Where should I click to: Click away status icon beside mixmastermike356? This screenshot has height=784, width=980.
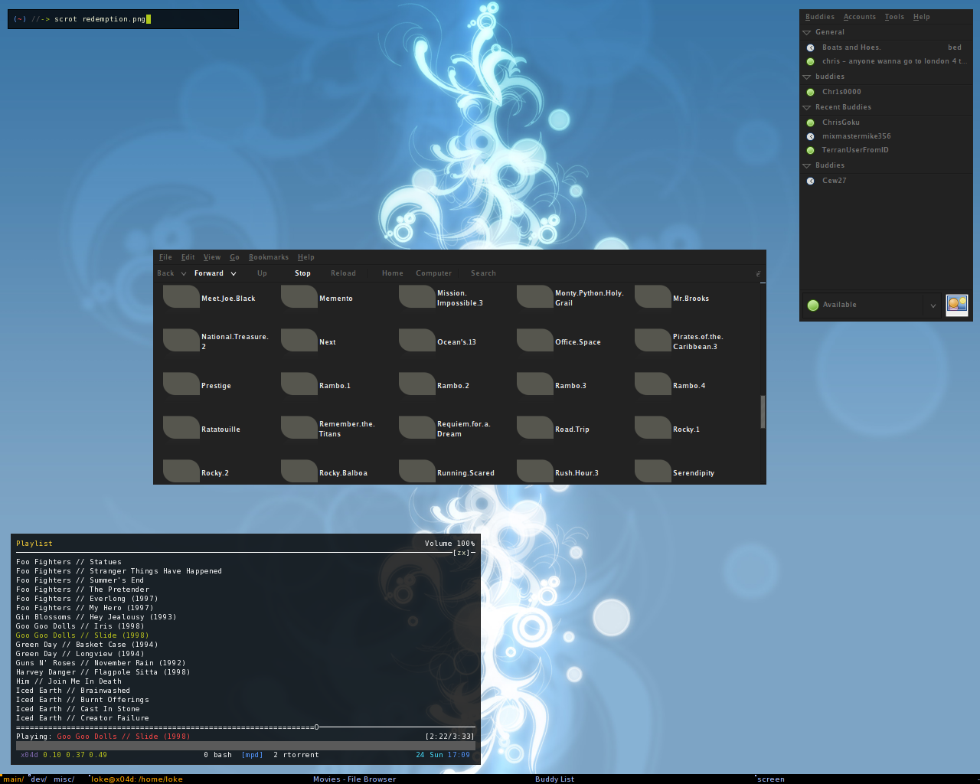coord(811,136)
